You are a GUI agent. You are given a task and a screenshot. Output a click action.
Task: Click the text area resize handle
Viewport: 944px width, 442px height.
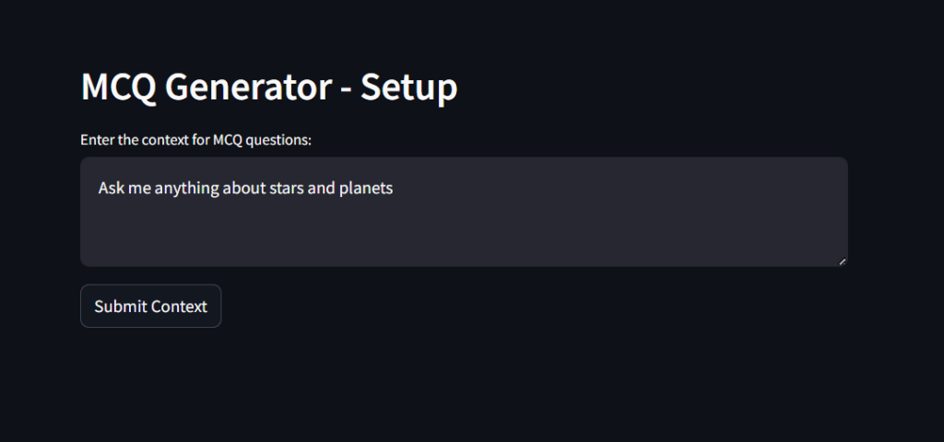(843, 261)
